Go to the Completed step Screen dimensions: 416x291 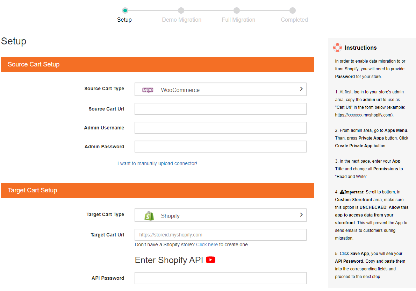tap(294, 20)
